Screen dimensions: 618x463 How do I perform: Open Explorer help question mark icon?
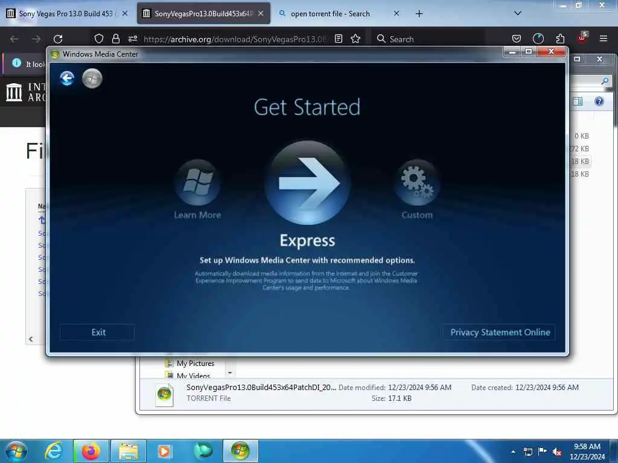[x=599, y=101]
